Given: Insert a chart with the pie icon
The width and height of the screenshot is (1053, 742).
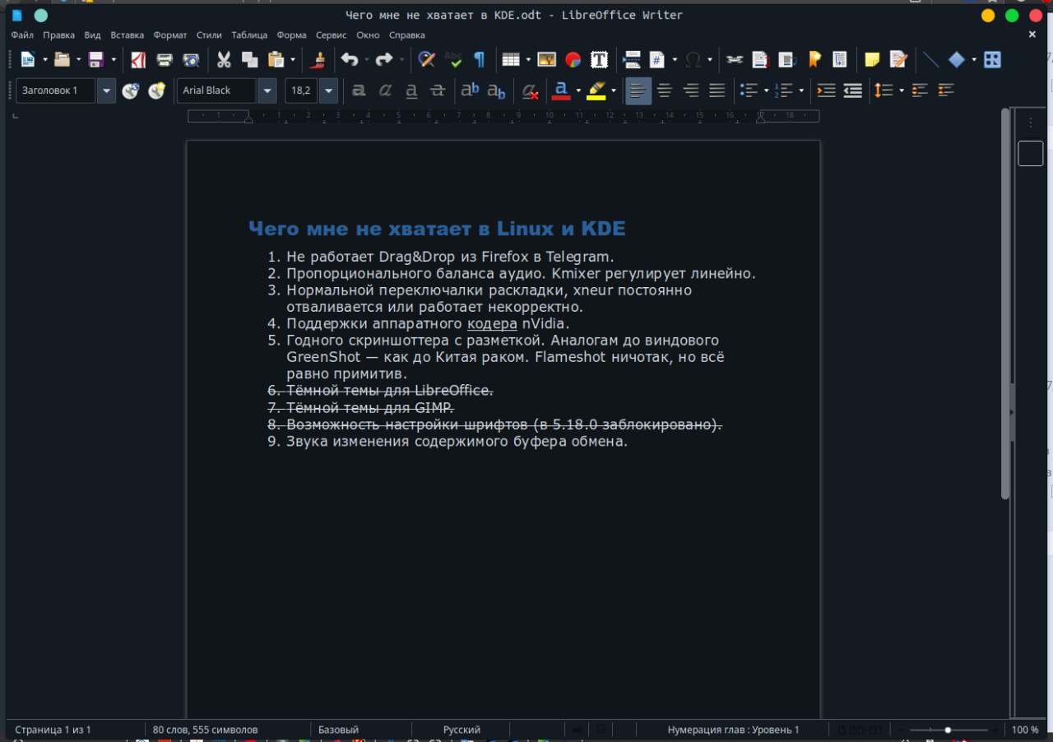Looking at the screenshot, I should pos(573,59).
